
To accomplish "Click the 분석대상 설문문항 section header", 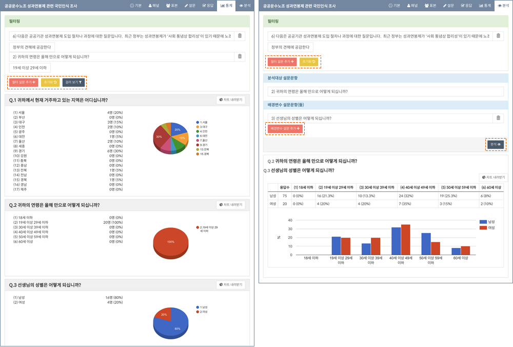I will pyautogui.click(x=386, y=78).
